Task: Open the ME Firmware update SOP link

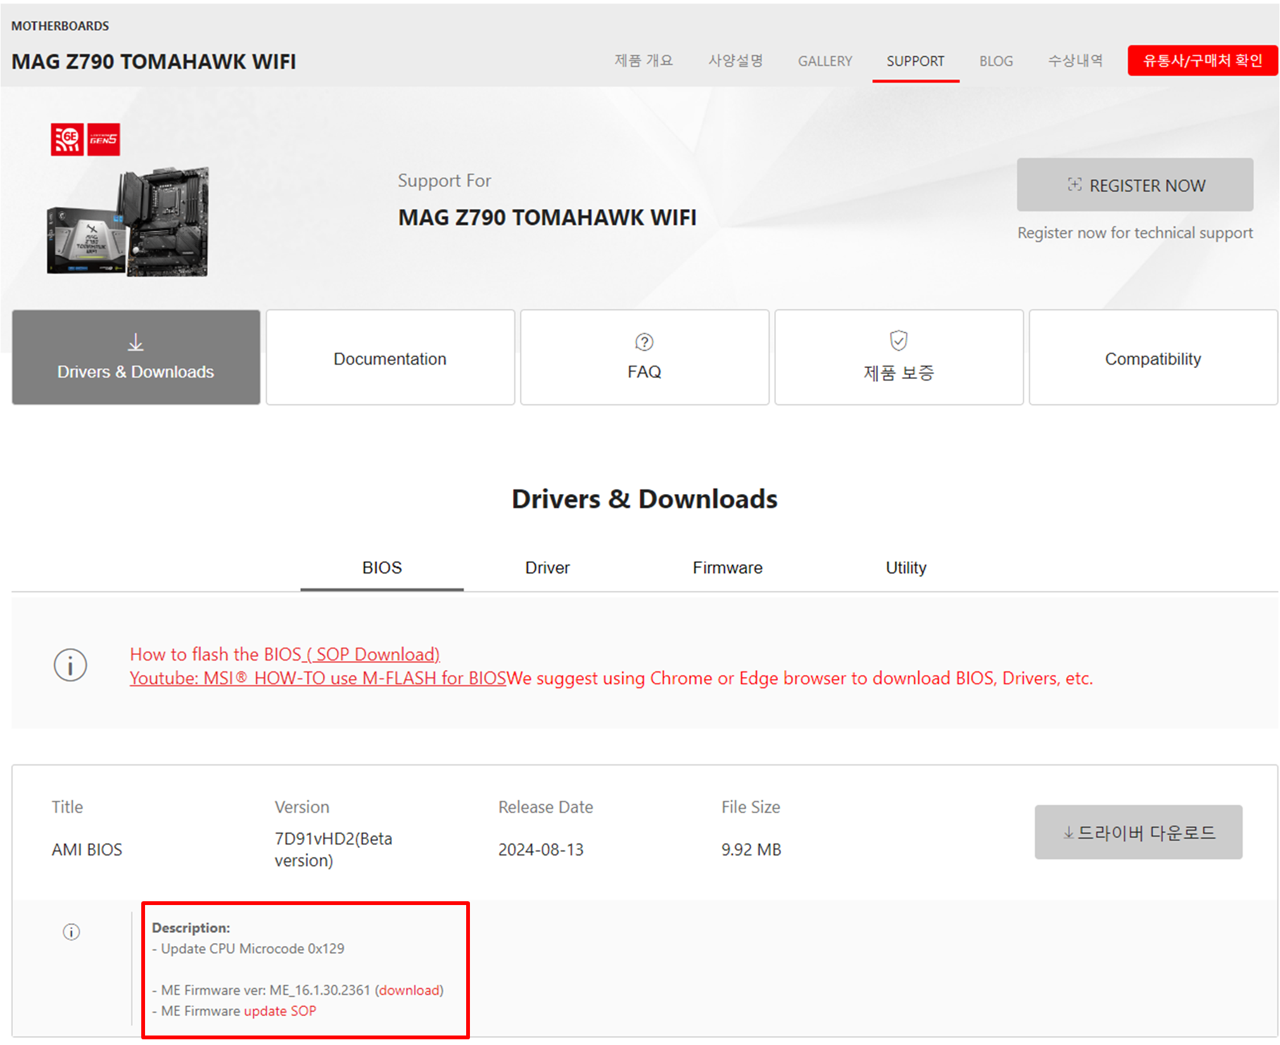Action: coord(280,1011)
